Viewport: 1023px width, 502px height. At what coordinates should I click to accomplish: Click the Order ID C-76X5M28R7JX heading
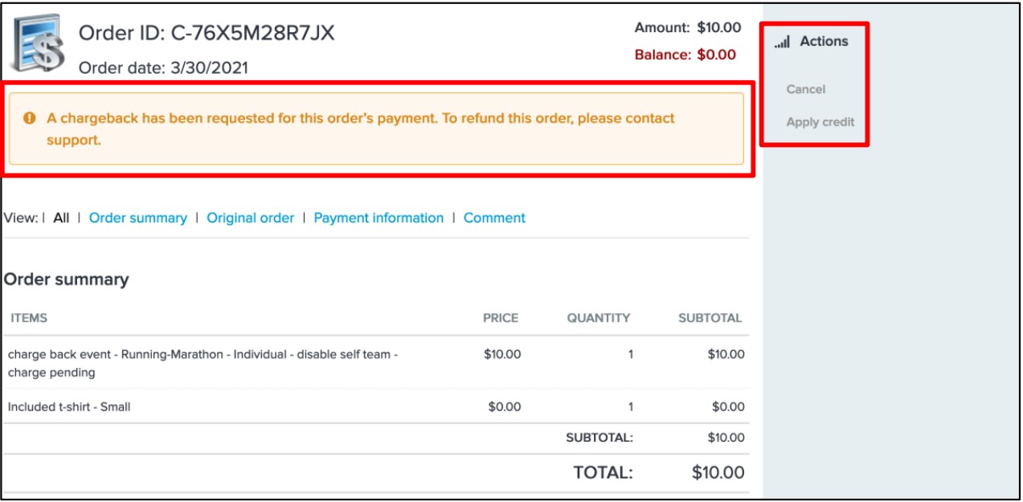point(207,34)
